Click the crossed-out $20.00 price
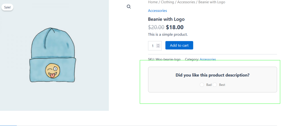This screenshot has height=126, width=285. (156, 27)
